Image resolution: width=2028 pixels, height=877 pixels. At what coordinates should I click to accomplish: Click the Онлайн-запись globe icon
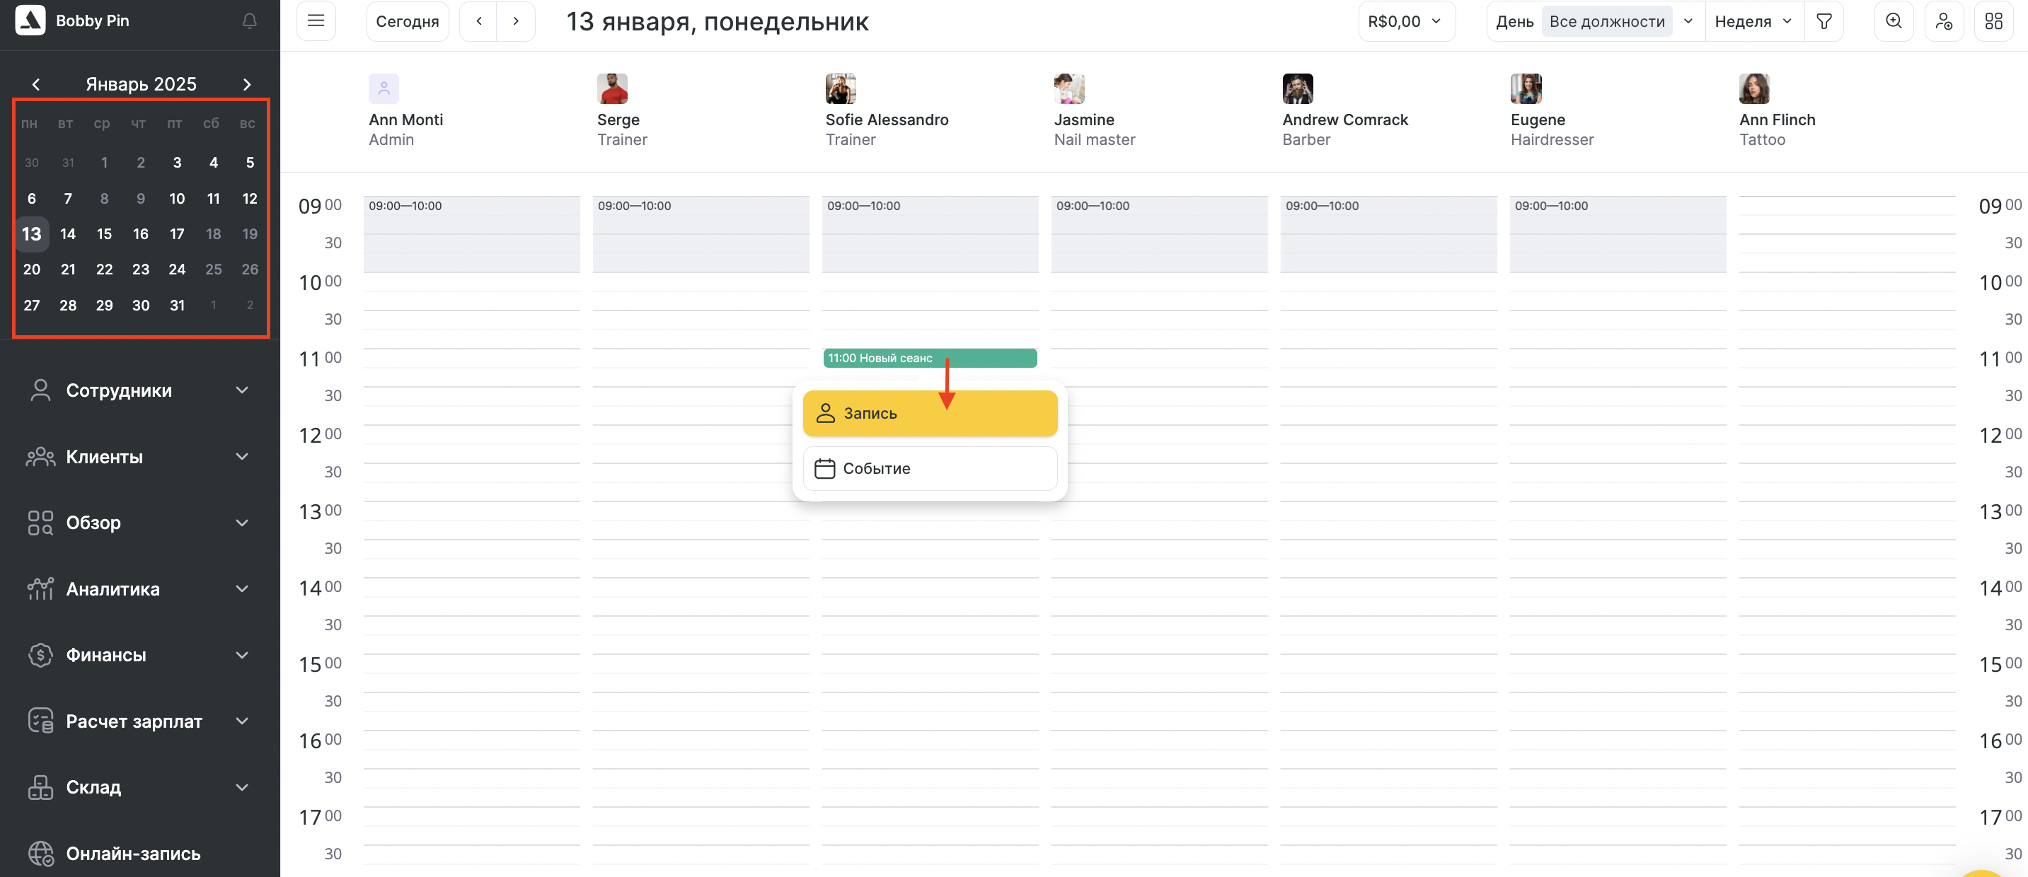[40, 854]
